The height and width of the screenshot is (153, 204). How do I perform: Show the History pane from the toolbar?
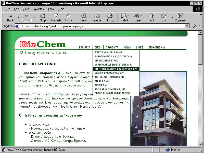point(110,18)
